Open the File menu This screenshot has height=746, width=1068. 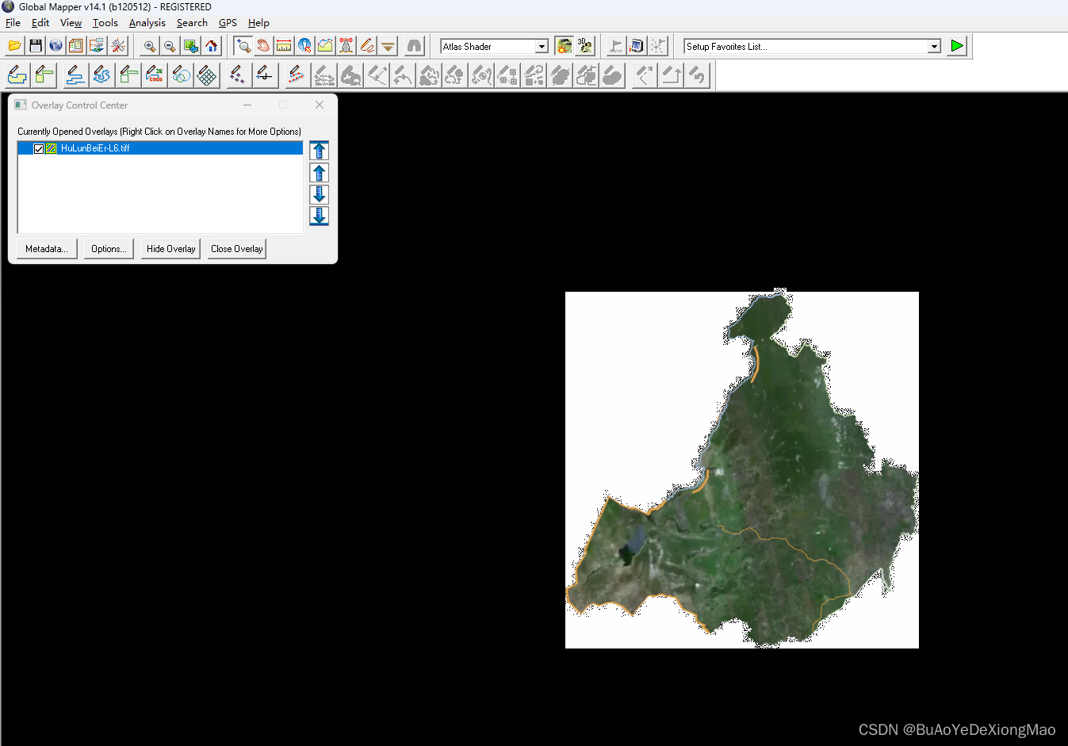[13, 23]
